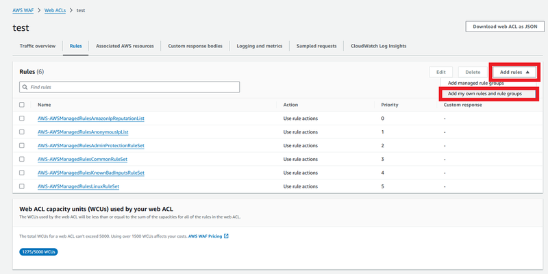Click Use rule actions in AnonymousIpList row
The width and height of the screenshot is (548, 274).
tap(301, 132)
